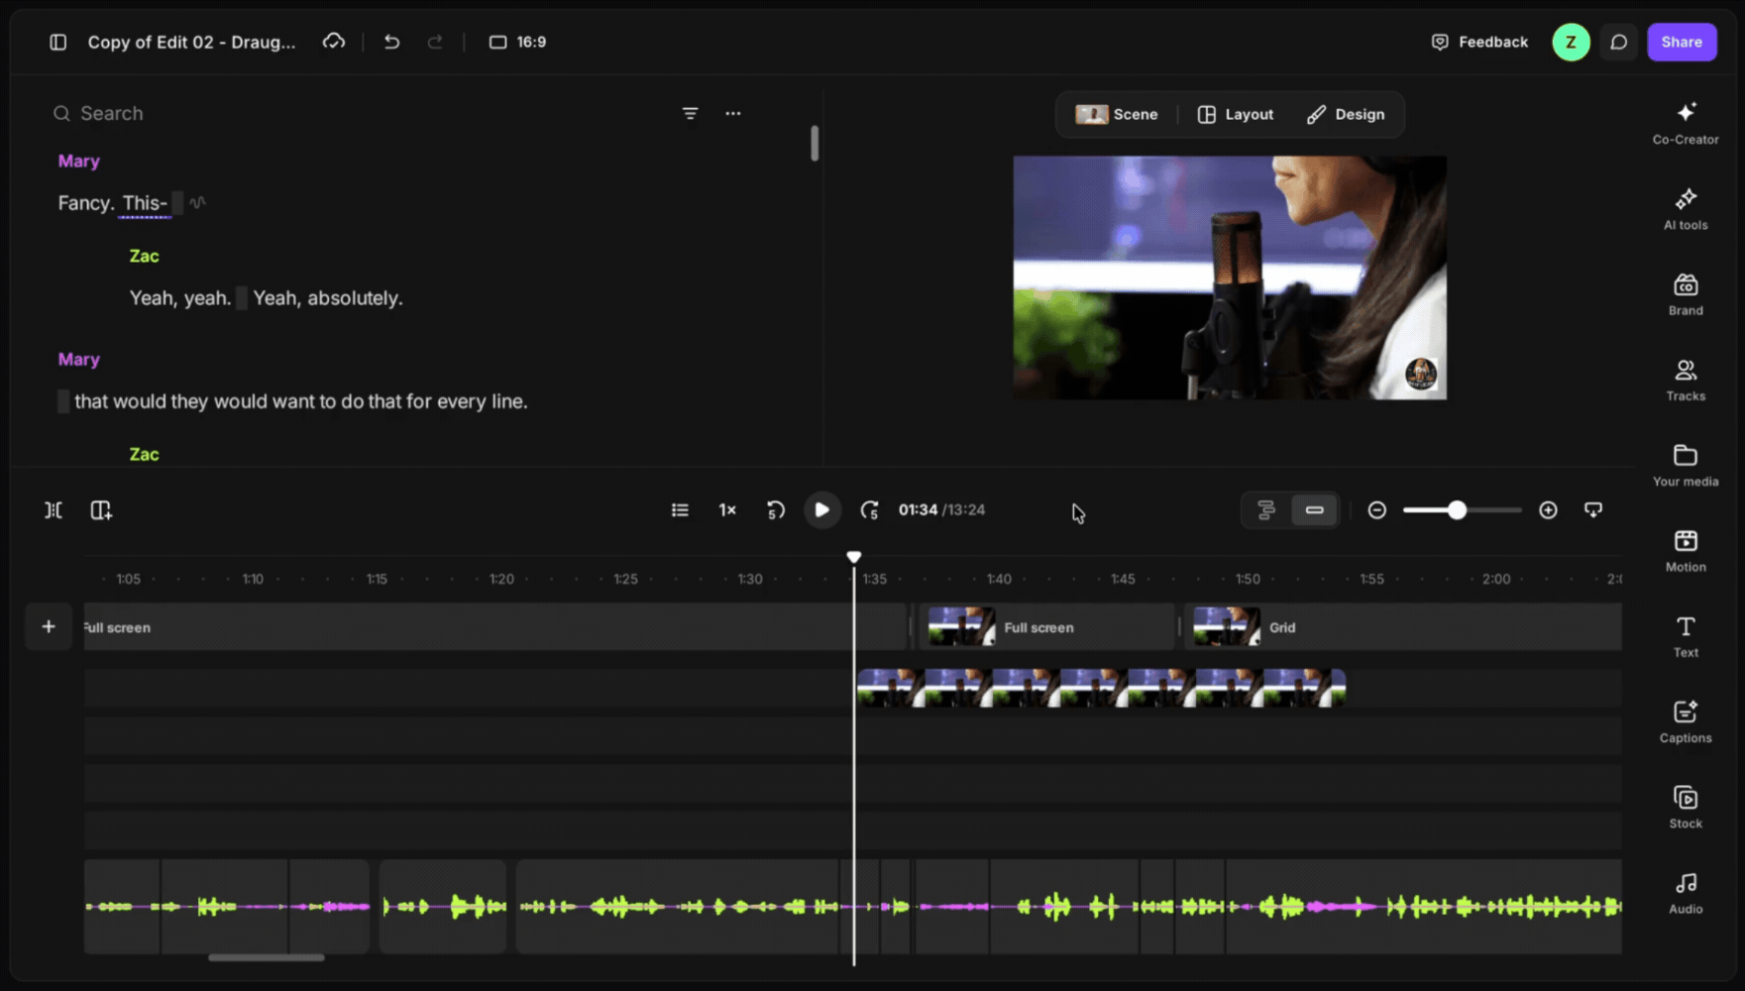The height and width of the screenshot is (991, 1745).
Task: Open the 16:9 aspect ratio menu
Action: point(518,42)
